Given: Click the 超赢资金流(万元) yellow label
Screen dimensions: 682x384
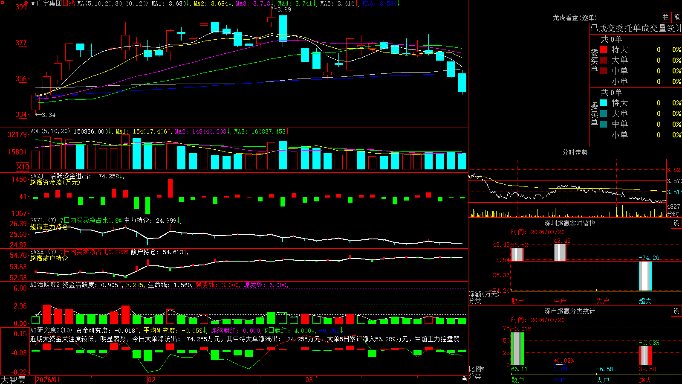Looking at the screenshot, I should [x=55, y=182].
